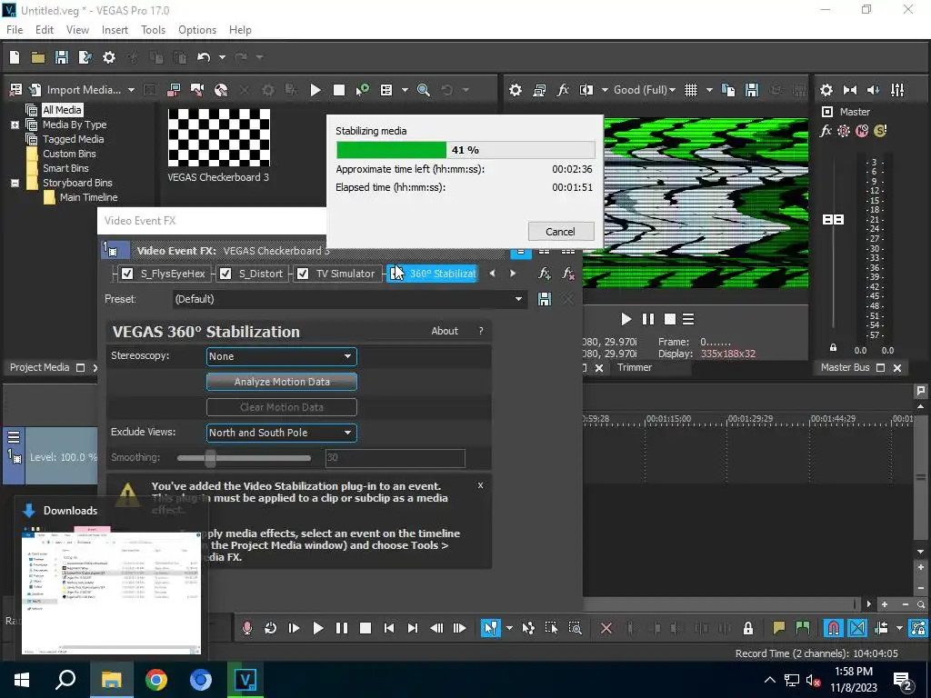Viewport: 931px width, 698px height.
Task: Open the Options menu
Action: pos(197,30)
